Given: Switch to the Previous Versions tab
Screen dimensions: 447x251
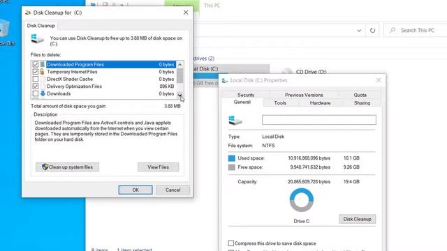Looking at the screenshot, I should 304,95.
